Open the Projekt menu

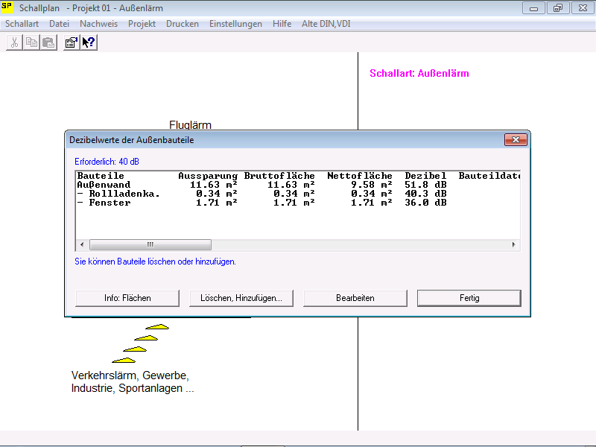tap(142, 24)
